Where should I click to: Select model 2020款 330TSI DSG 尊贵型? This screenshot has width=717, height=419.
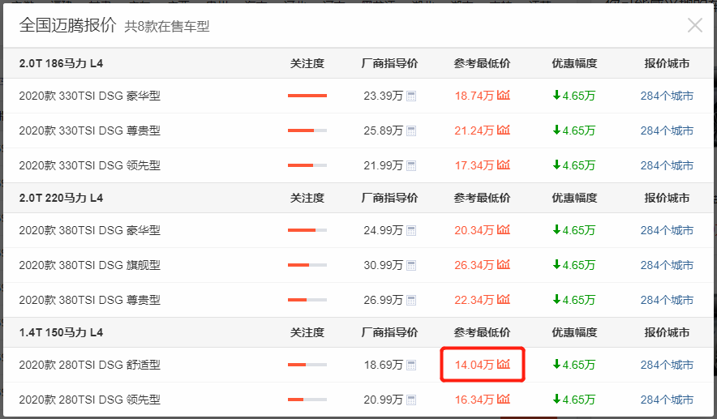coord(89,130)
